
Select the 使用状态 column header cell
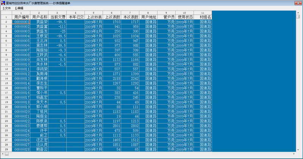[184, 17]
